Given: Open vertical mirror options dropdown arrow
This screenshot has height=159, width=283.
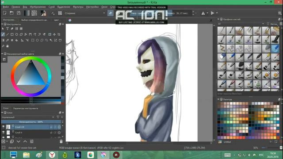Looking at the screenshot, I should pyautogui.click(x=217, y=13).
